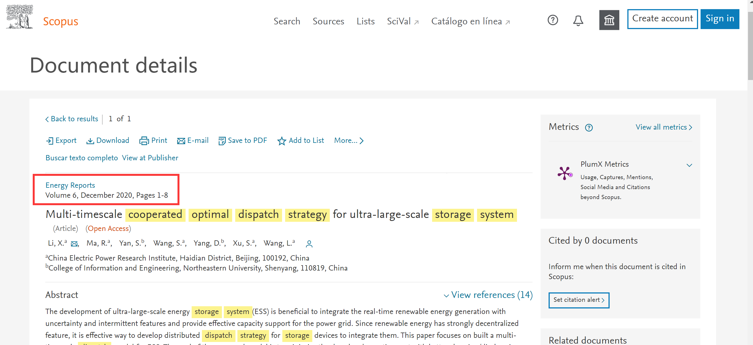Expand More... options chevron

point(362,141)
